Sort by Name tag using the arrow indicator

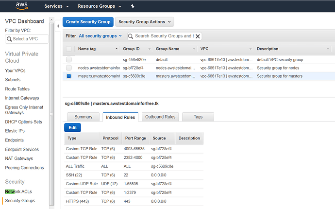pos(117,49)
